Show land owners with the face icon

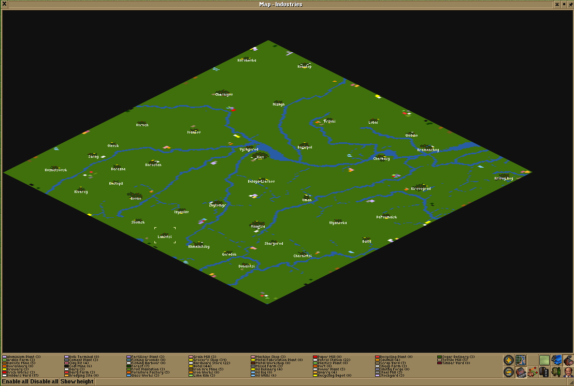click(x=568, y=372)
